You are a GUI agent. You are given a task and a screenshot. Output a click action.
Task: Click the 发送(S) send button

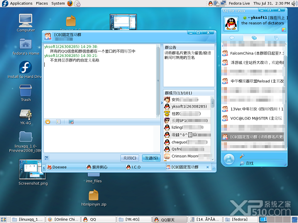pos(151,158)
